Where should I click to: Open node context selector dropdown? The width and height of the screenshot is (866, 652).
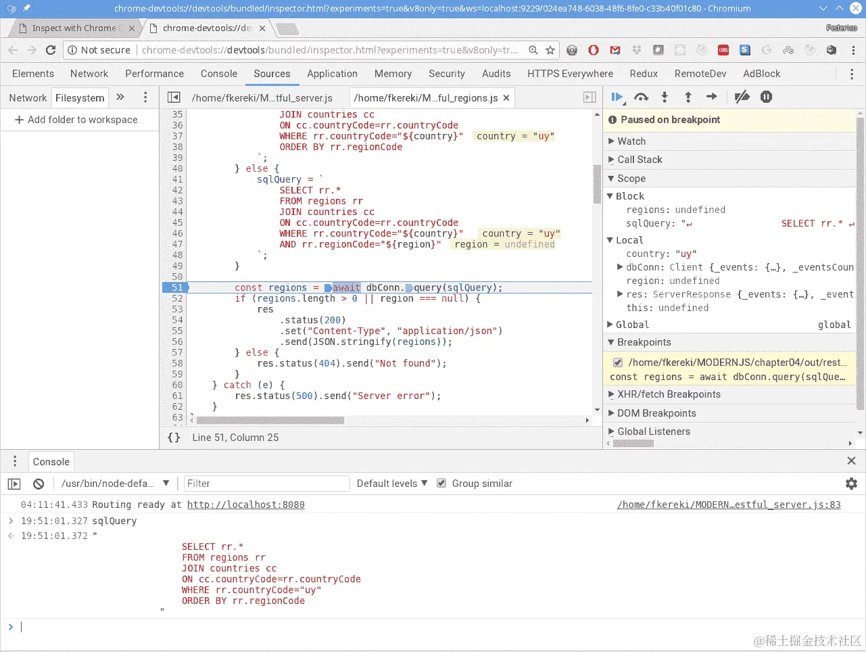pyautogui.click(x=115, y=484)
